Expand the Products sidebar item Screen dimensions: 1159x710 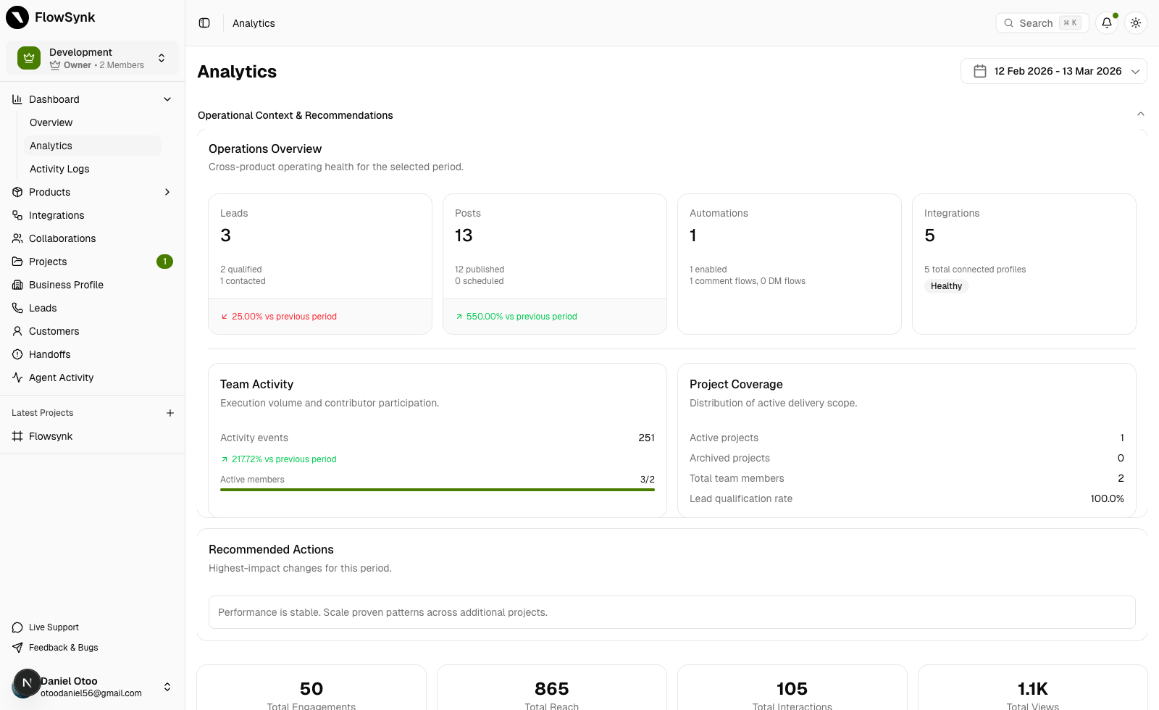click(49, 192)
